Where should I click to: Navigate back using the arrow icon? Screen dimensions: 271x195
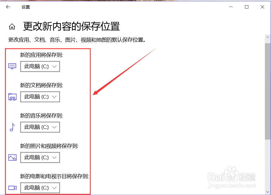point(8,7)
